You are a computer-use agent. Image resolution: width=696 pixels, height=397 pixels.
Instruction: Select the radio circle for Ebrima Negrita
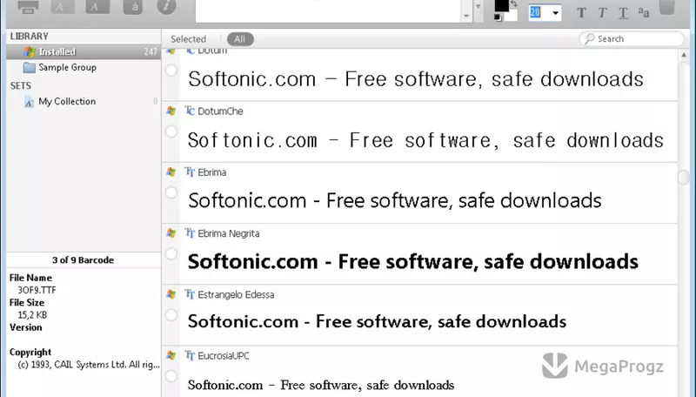[171, 253]
